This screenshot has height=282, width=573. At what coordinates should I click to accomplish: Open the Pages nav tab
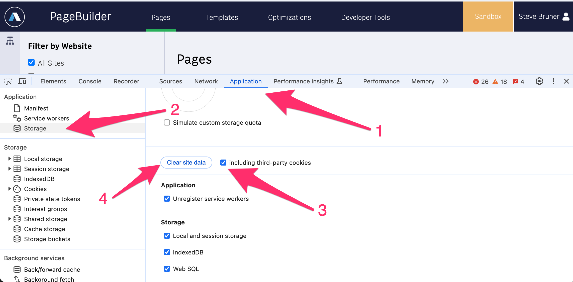click(x=161, y=17)
